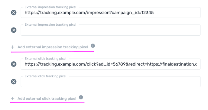
Task: Remove the click pixel with ad_id URL
Action: [x=14, y=64]
